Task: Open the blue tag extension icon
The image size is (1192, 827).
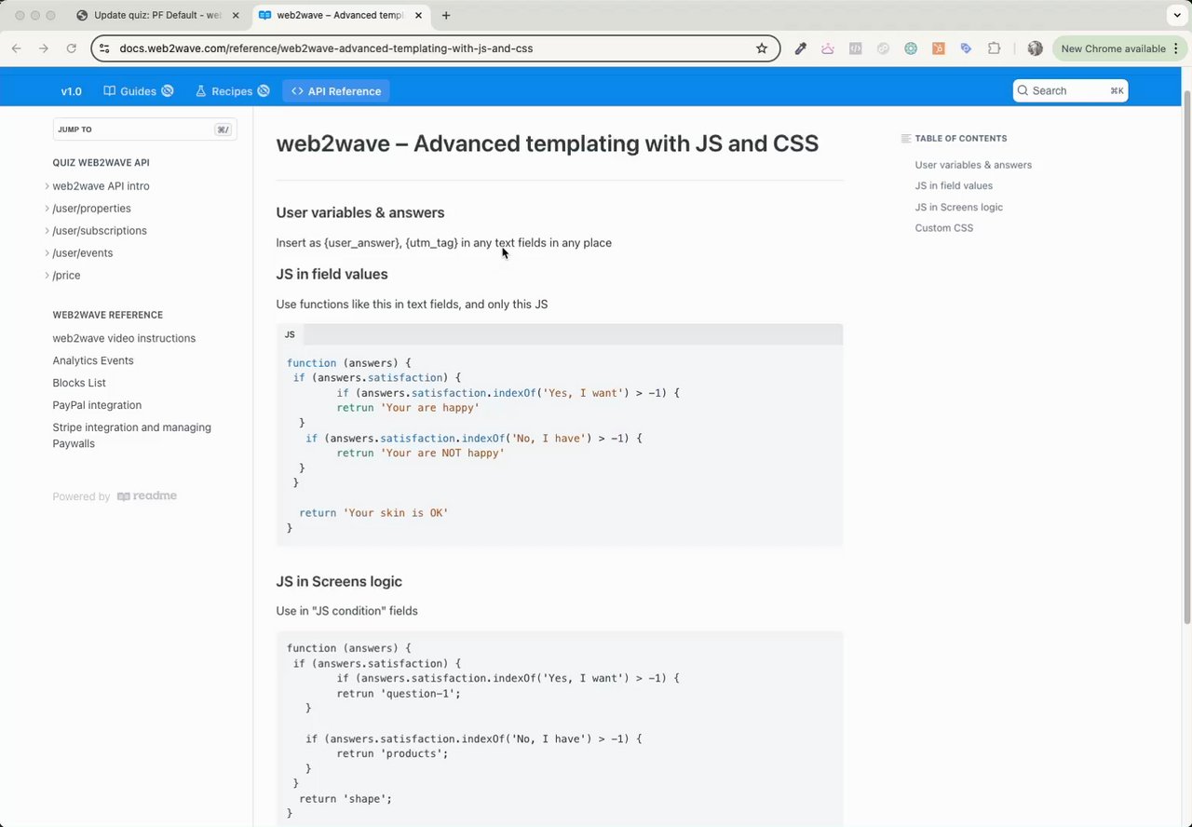Action: [966, 48]
